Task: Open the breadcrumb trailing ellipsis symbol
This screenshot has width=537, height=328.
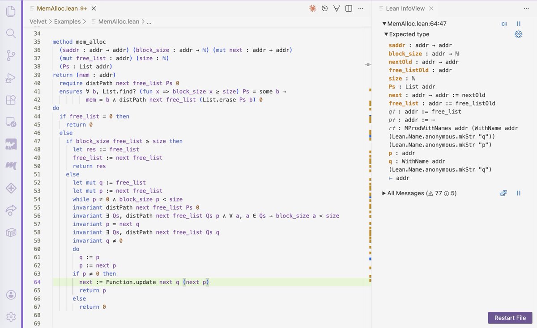Action: pos(149,21)
